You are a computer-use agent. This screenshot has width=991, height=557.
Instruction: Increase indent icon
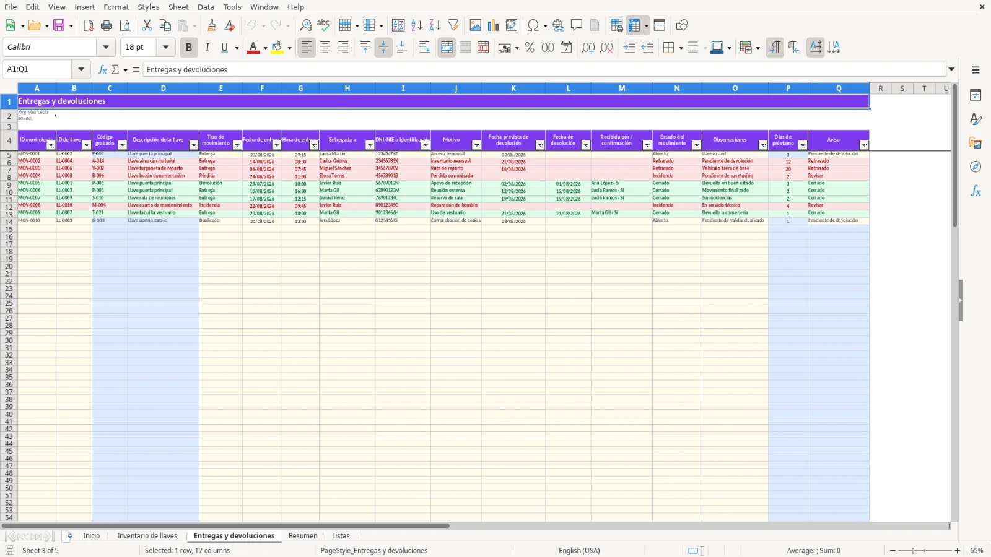coord(629,48)
